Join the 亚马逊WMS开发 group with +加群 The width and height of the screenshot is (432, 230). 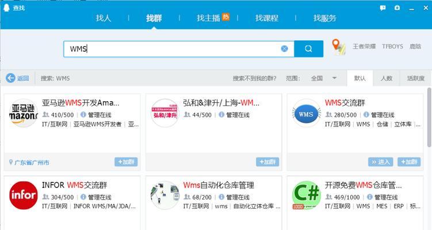pyautogui.click(x=126, y=162)
